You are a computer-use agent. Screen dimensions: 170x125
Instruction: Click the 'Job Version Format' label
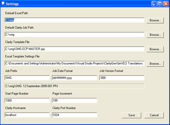click(111, 71)
